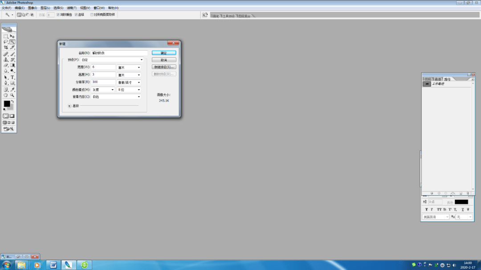Image resolution: width=481 pixels, height=270 pixels.
Task: Select the Notes tool
Action: pos(5,90)
